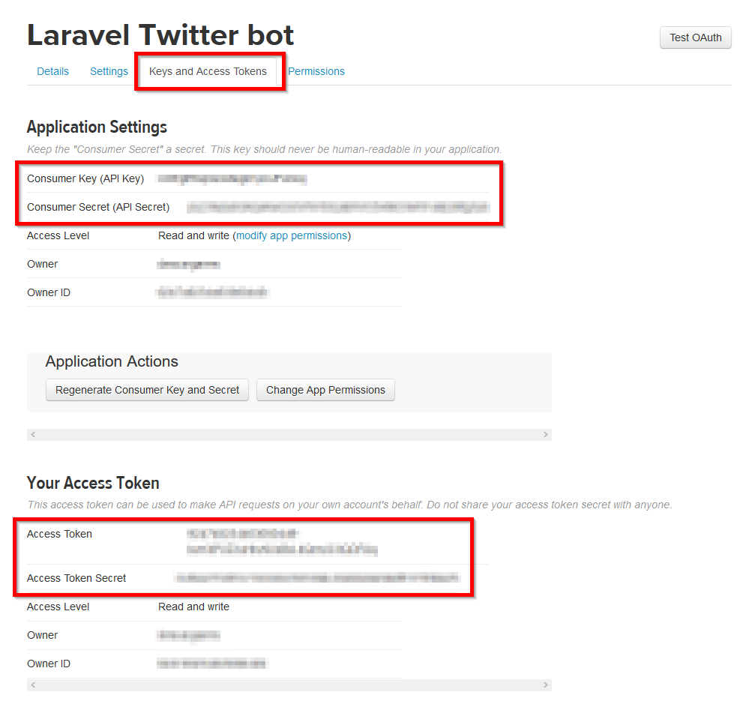Click right arrow of Application Actions scrollbar
This screenshot has height=707, width=749.
pyautogui.click(x=546, y=434)
